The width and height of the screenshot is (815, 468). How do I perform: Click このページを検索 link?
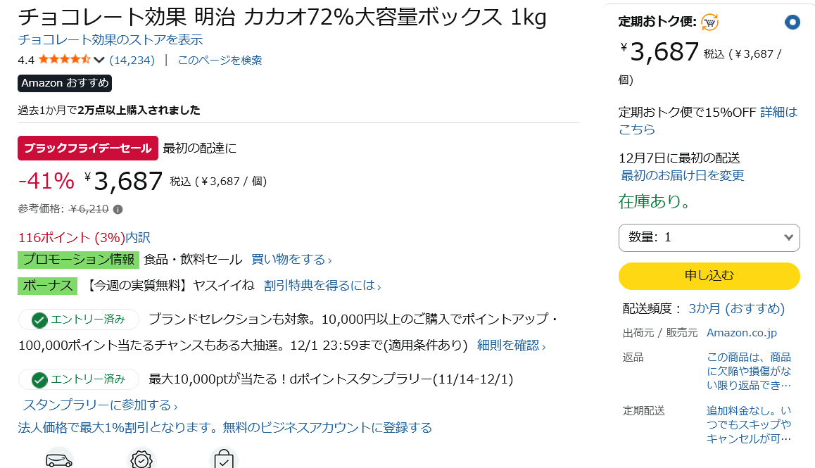coord(220,60)
